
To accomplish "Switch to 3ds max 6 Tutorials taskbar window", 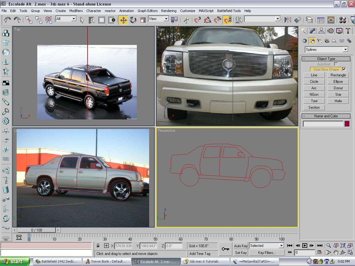I will pyautogui.click(x=205, y=261).
